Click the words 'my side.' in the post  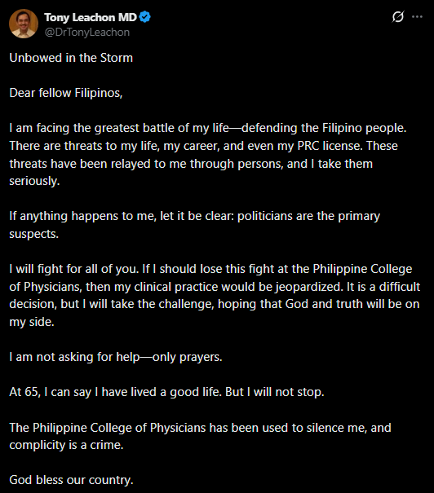(32, 322)
